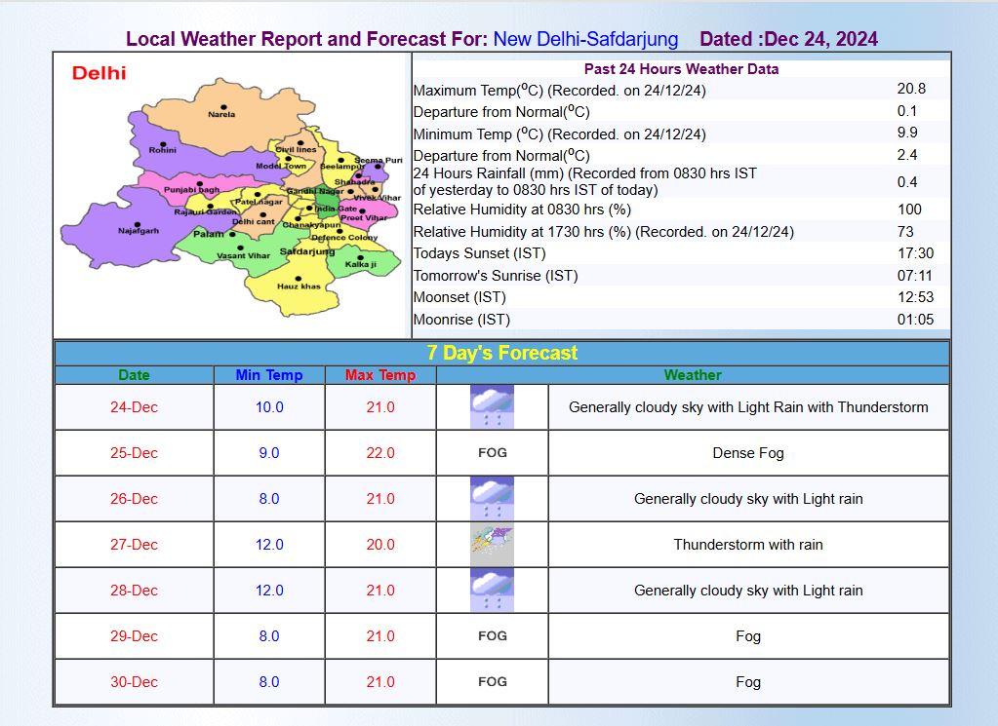
Task: Click the Todays Sunset (IST) label
Action: click(480, 253)
